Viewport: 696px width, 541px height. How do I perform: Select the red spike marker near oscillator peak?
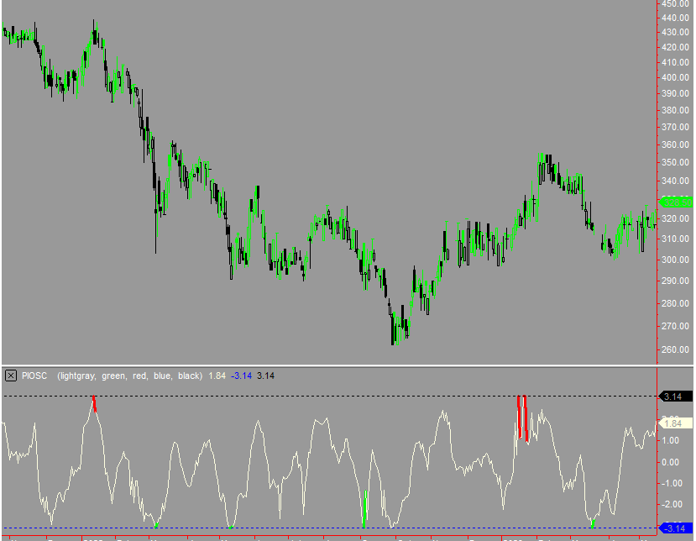click(x=95, y=402)
